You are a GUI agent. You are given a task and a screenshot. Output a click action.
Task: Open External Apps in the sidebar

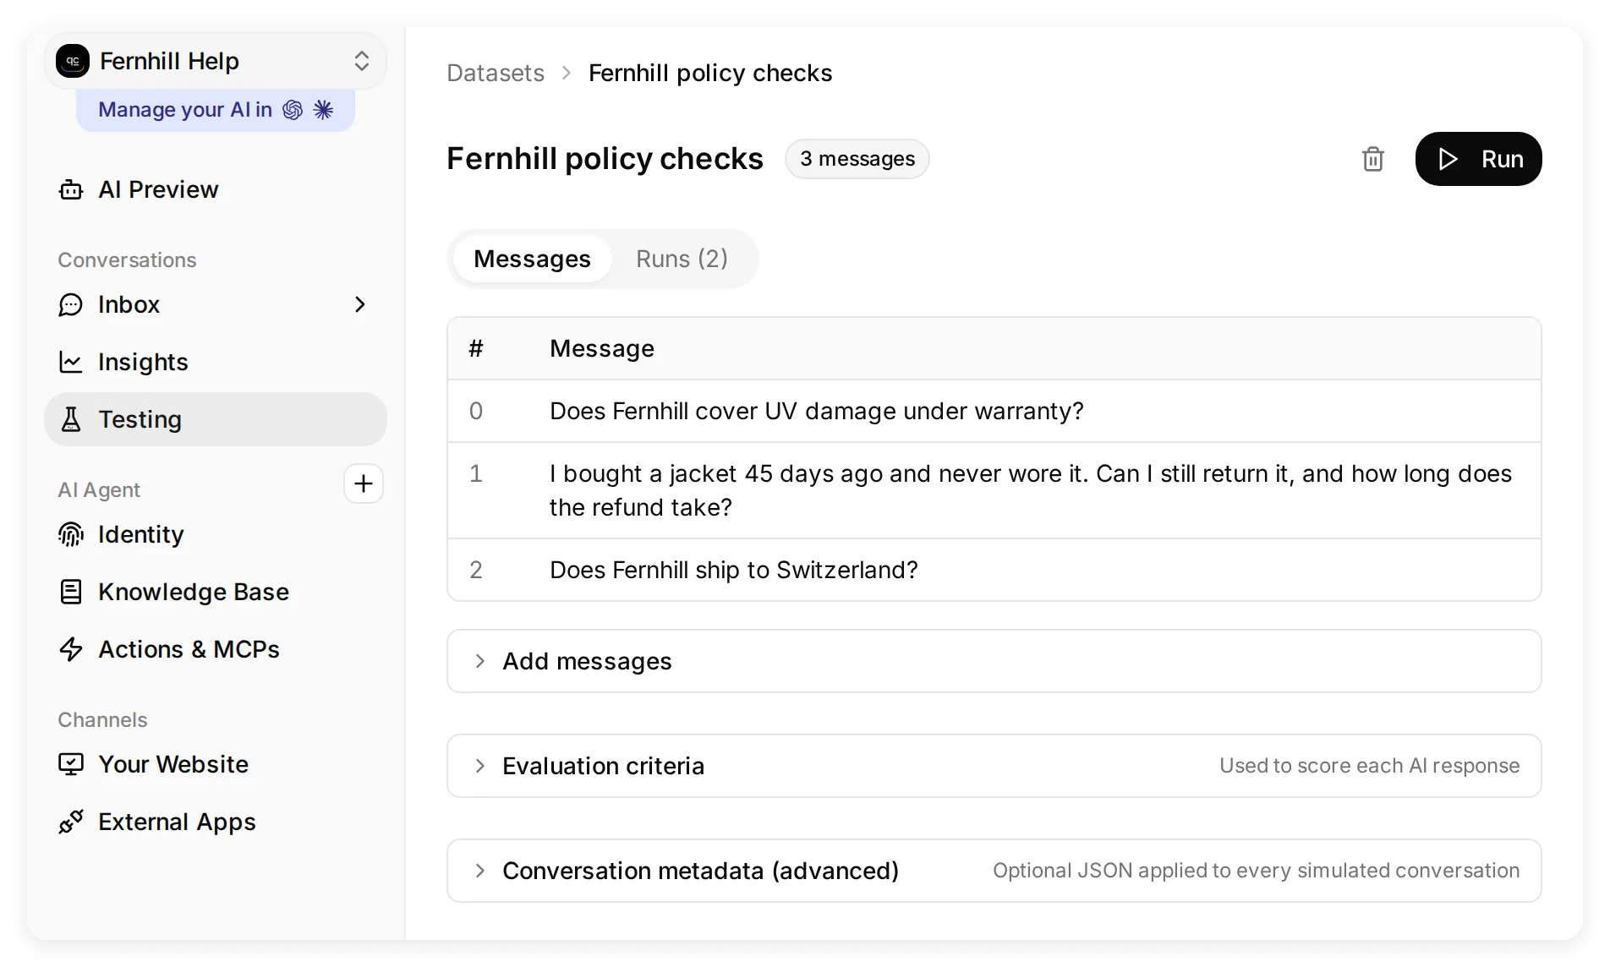(x=216, y=822)
